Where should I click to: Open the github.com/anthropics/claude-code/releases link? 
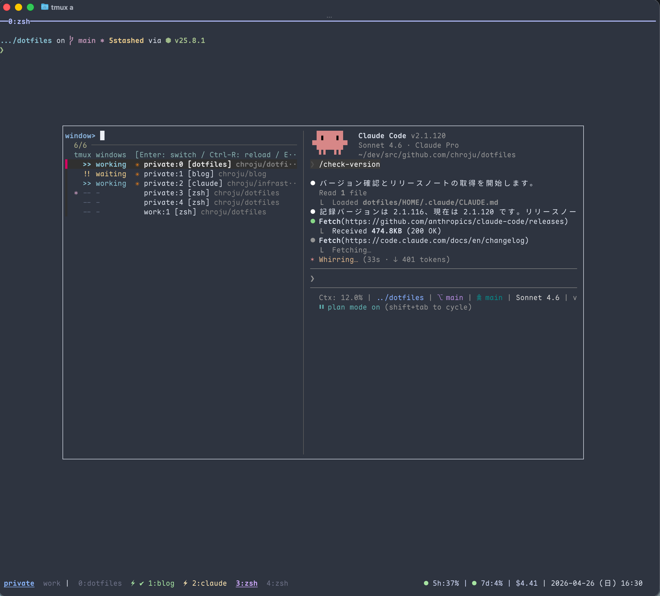(455, 222)
